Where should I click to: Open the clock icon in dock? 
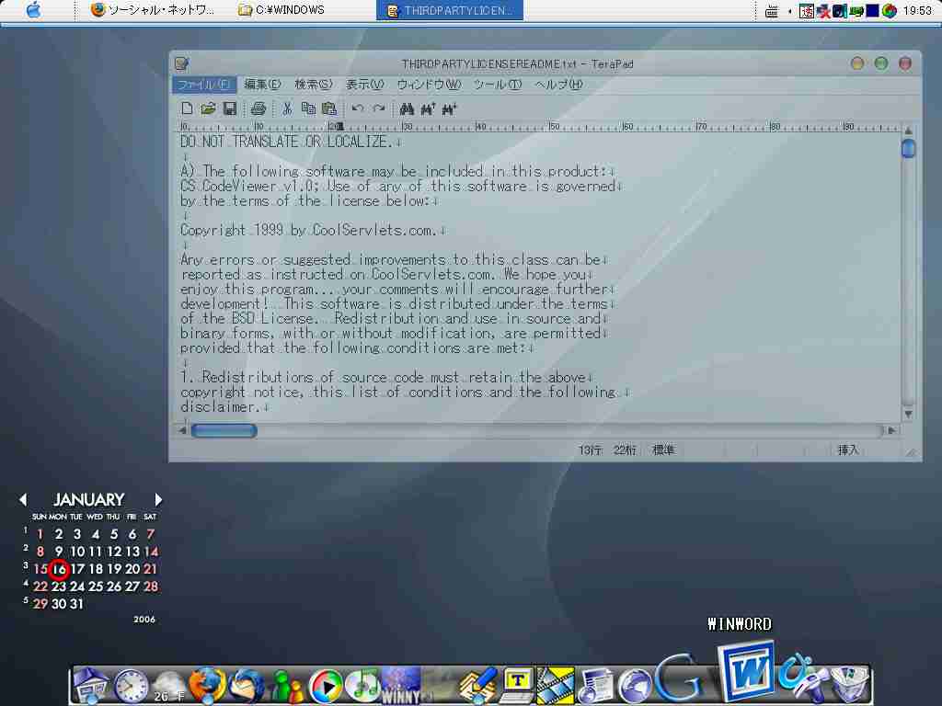(x=131, y=685)
